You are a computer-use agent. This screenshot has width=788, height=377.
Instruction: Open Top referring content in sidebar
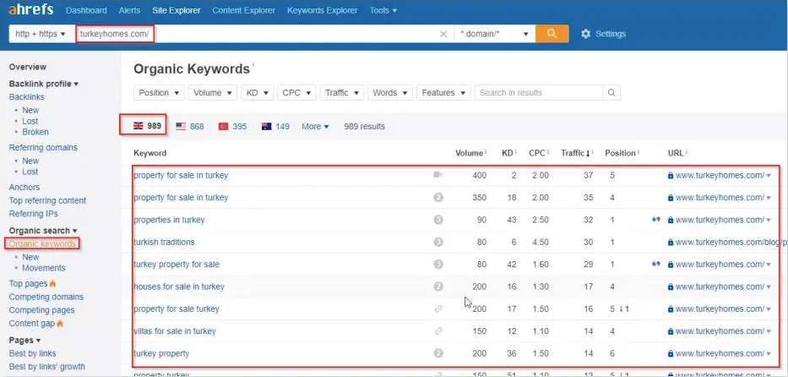pos(47,200)
